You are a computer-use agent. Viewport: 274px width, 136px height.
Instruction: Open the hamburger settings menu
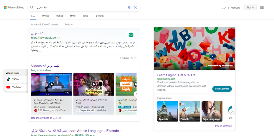coord(262,7)
